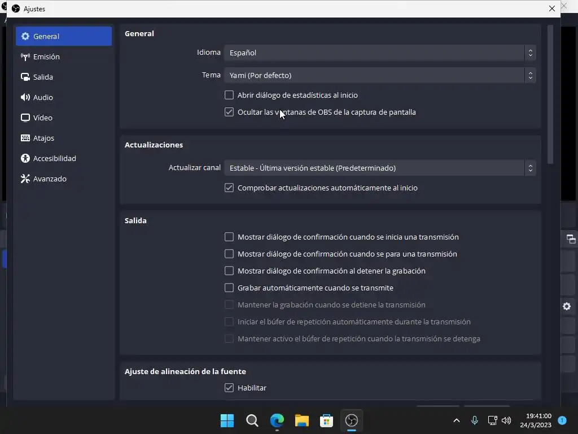Enable confirmation dialog when starting a transmission
Image resolution: width=578 pixels, height=434 pixels.
click(x=229, y=237)
